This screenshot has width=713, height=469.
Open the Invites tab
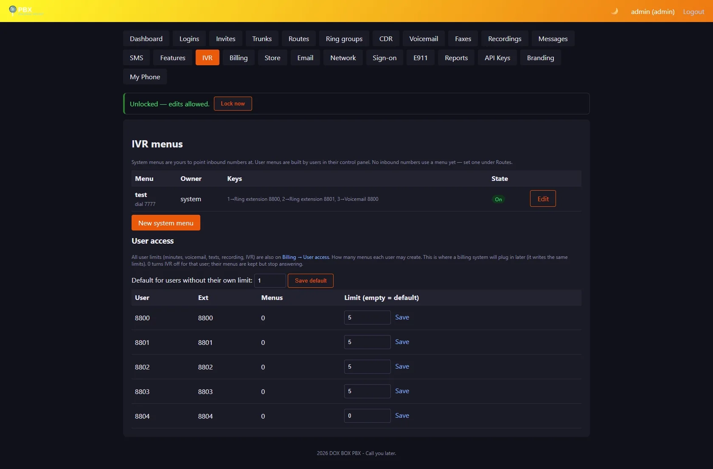(226, 39)
